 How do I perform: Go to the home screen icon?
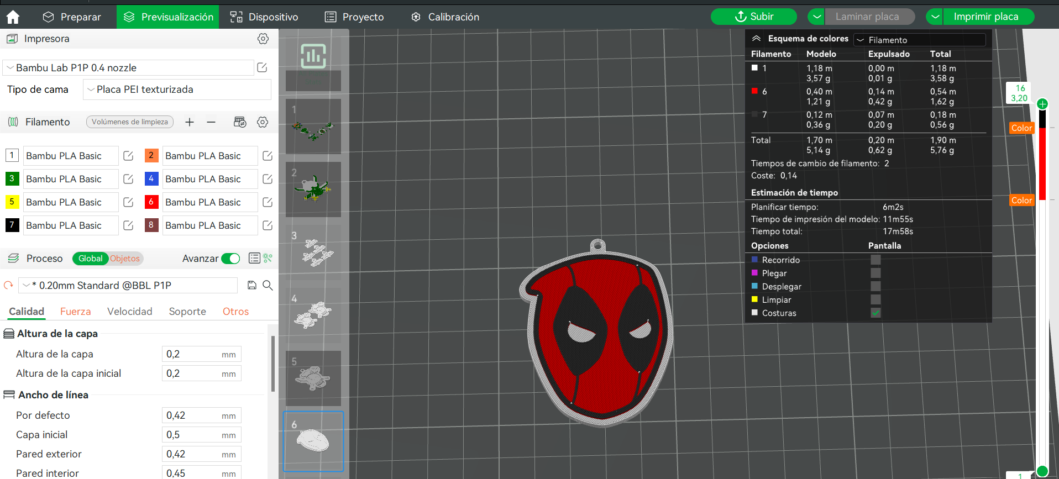tap(13, 17)
